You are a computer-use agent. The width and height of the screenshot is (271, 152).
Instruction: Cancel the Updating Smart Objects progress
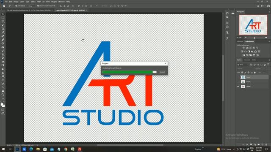click(x=162, y=72)
